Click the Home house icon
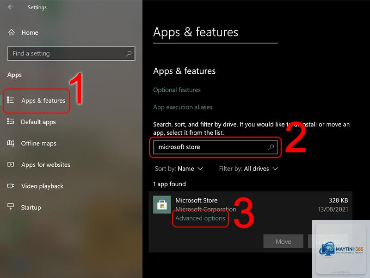Viewport: 370px width, 278px height. click(x=11, y=32)
